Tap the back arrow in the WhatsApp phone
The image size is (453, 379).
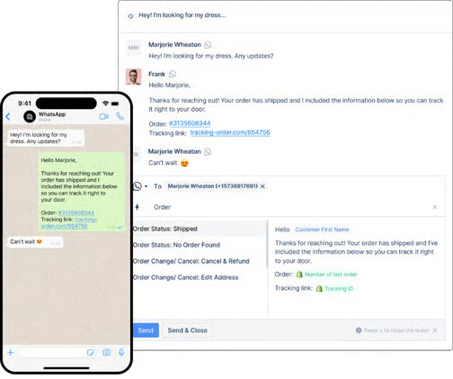click(8, 116)
